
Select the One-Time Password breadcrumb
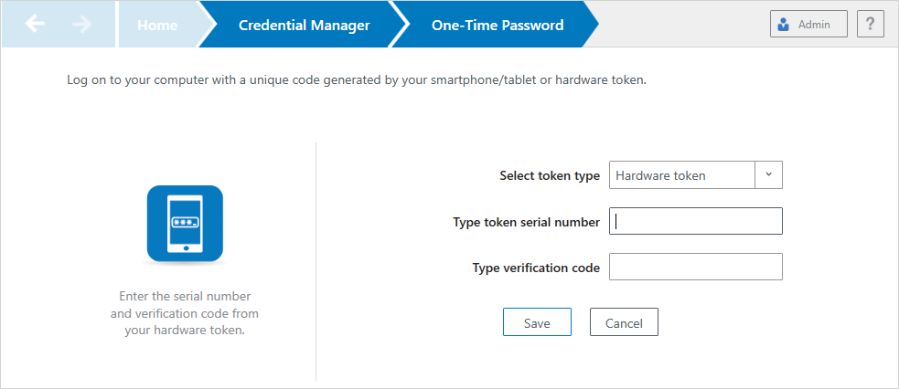[498, 25]
